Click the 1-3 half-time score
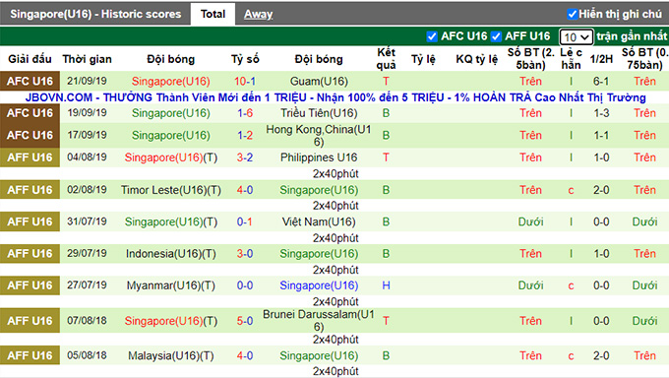Image resolution: width=669 pixels, height=378 pixels. click(x=601, y=113)
